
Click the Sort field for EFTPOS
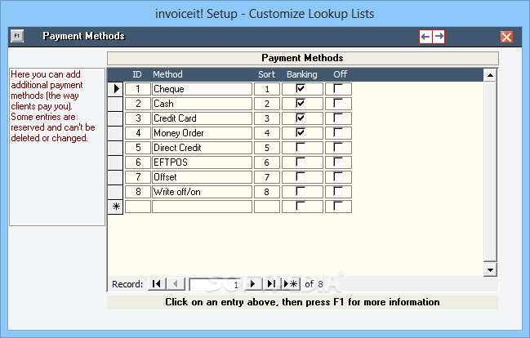(x=267, y=162)
